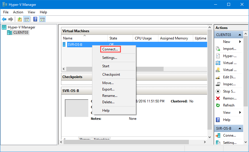This screenshot has width=249, height=152.
Task: Sort by the Assigned Memory column header
Action: click(175, 38)
